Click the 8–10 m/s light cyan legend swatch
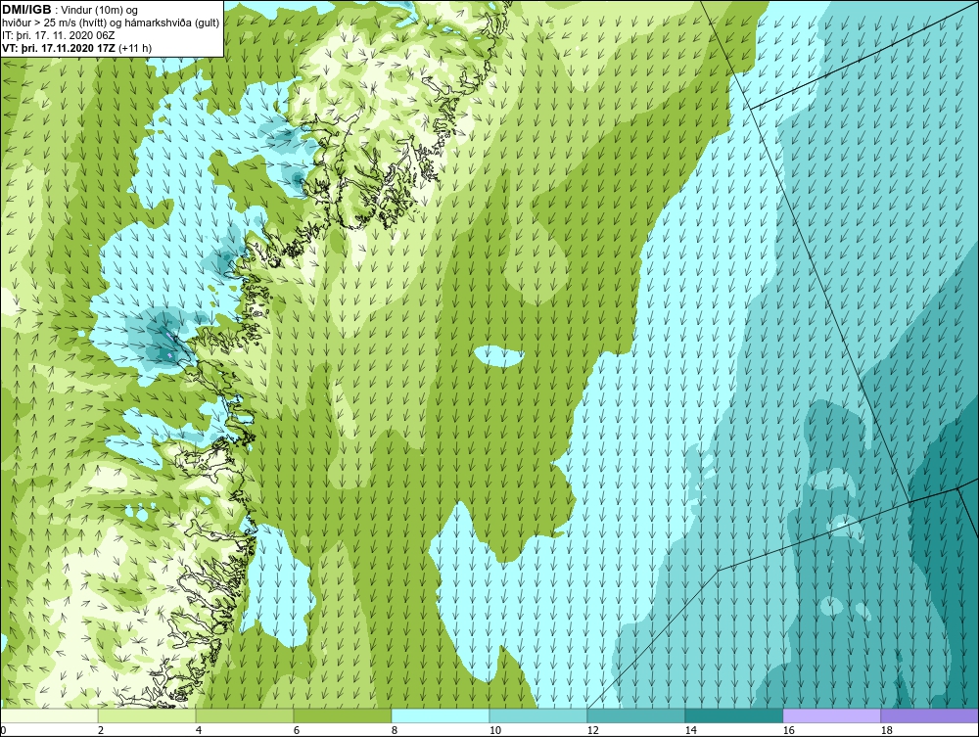 coord(441,715)
